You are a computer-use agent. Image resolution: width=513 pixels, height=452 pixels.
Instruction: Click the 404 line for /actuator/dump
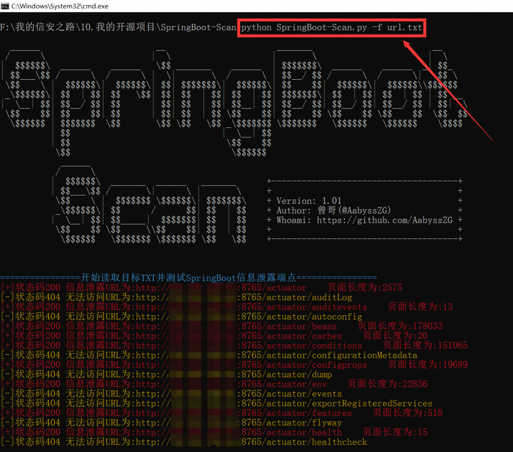(x=166, y=374)
